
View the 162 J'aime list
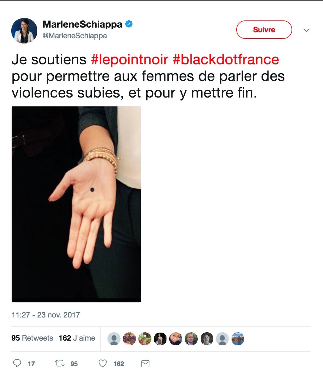[x=77, y=338]
